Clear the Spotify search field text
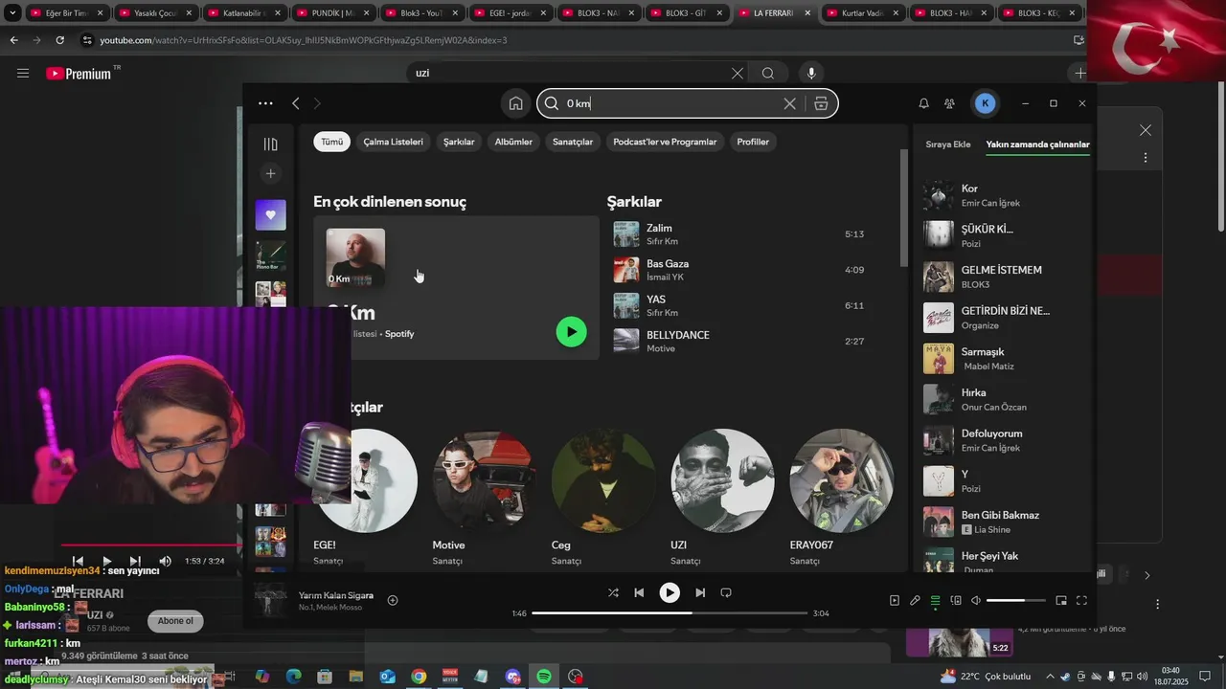 (789, 103)
